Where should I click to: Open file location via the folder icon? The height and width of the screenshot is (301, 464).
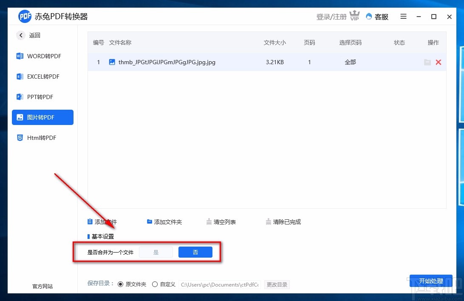pos(427,62)
